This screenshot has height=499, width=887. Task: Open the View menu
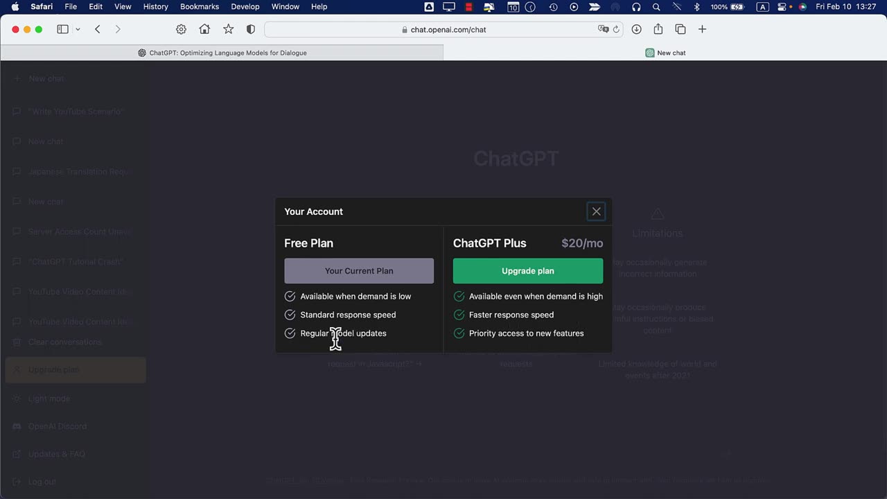[123, 6]
